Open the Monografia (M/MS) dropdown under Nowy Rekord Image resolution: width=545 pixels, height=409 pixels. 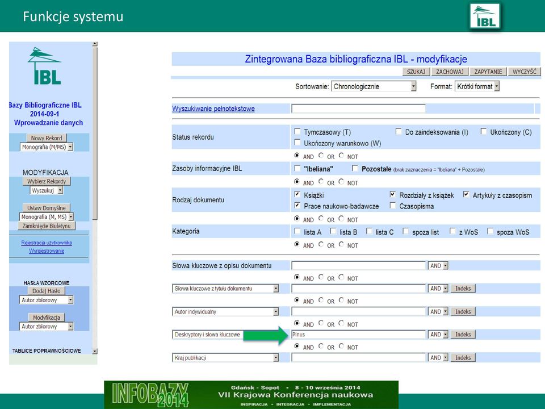coord(46,147)
